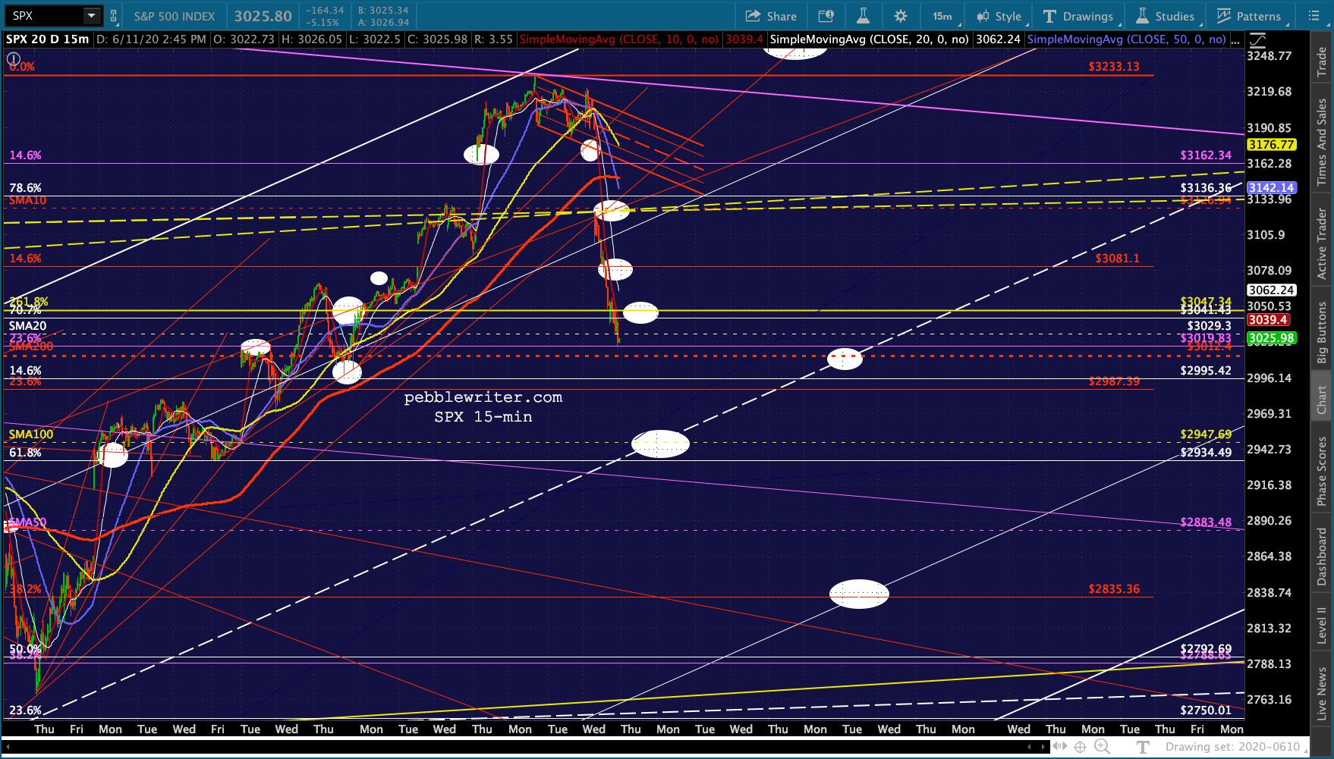Click the 3248.77 price axis value
The width and height of the screenshot is (1334, 759).
click(x=1269, y=56)
